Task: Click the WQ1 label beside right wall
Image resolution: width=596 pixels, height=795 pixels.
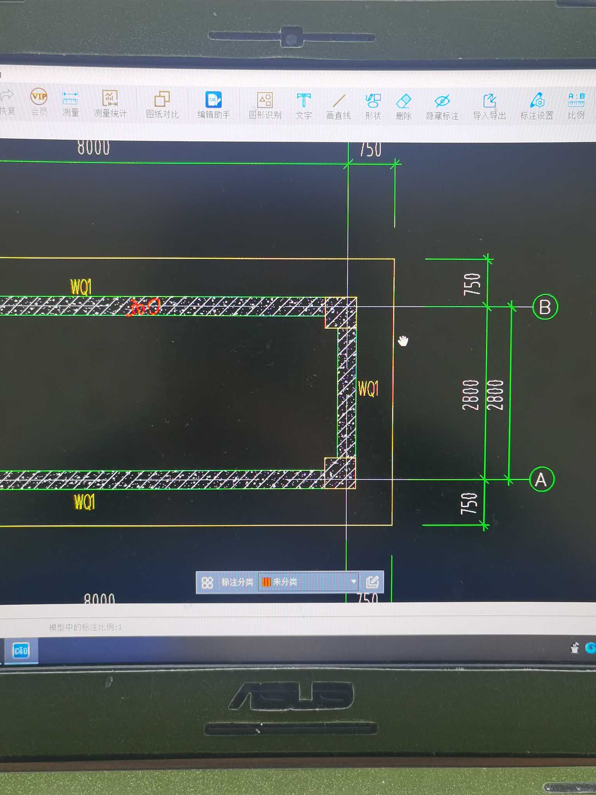Action: (368, 389)
